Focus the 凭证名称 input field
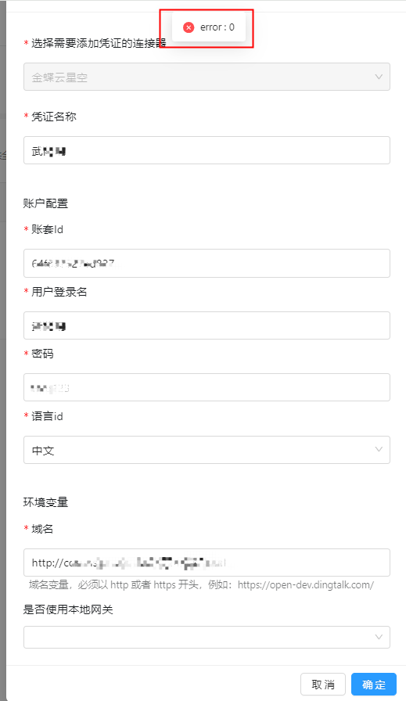The height and width of the screenshot is (701, 406). tap(207, 150)
